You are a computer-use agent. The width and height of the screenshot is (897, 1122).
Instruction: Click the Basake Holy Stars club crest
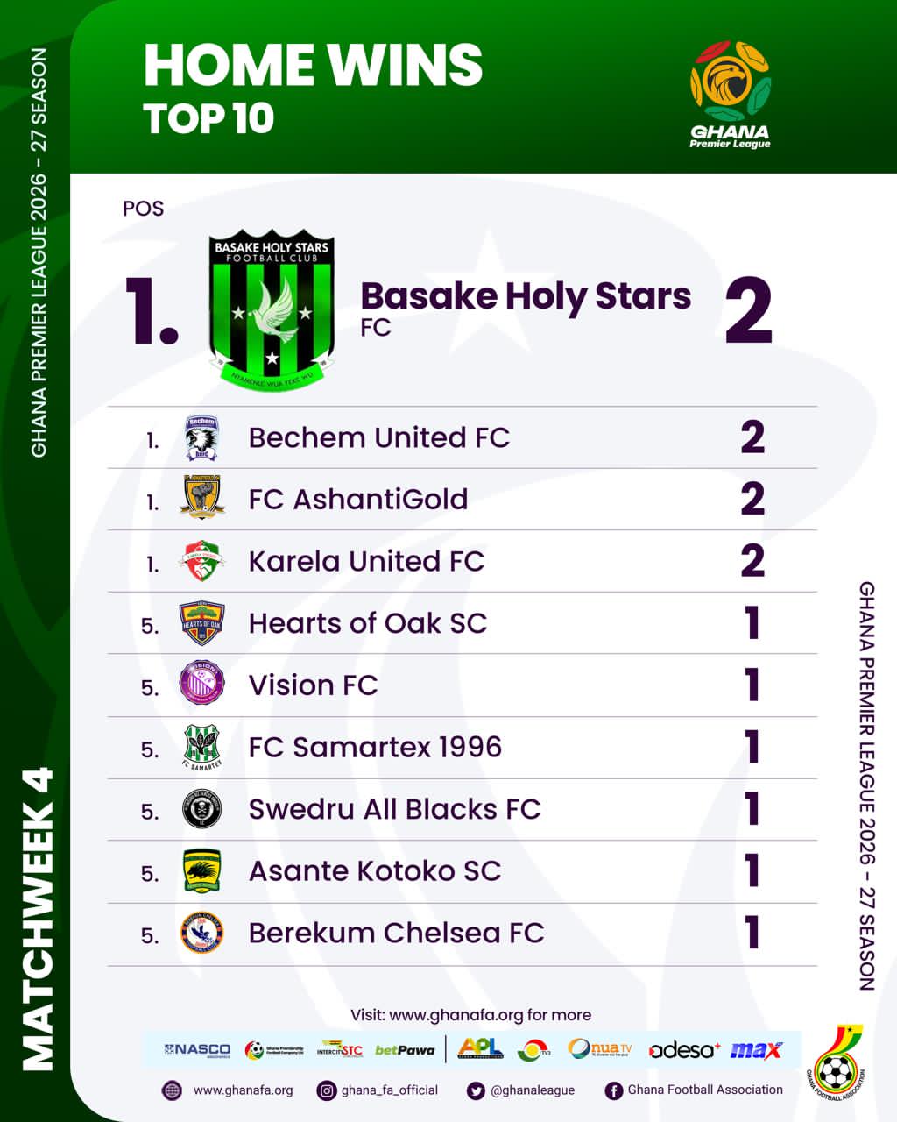coord(272,312)
